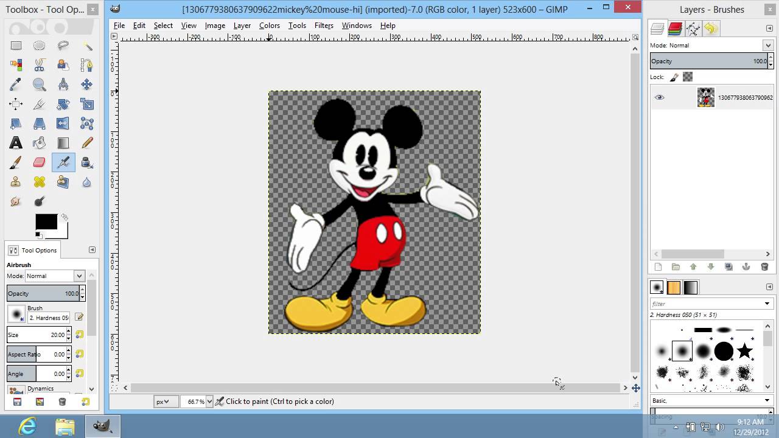This screenshot has width=779, height=438.
Task: Open the Select menu
Action: coord(163,26)
